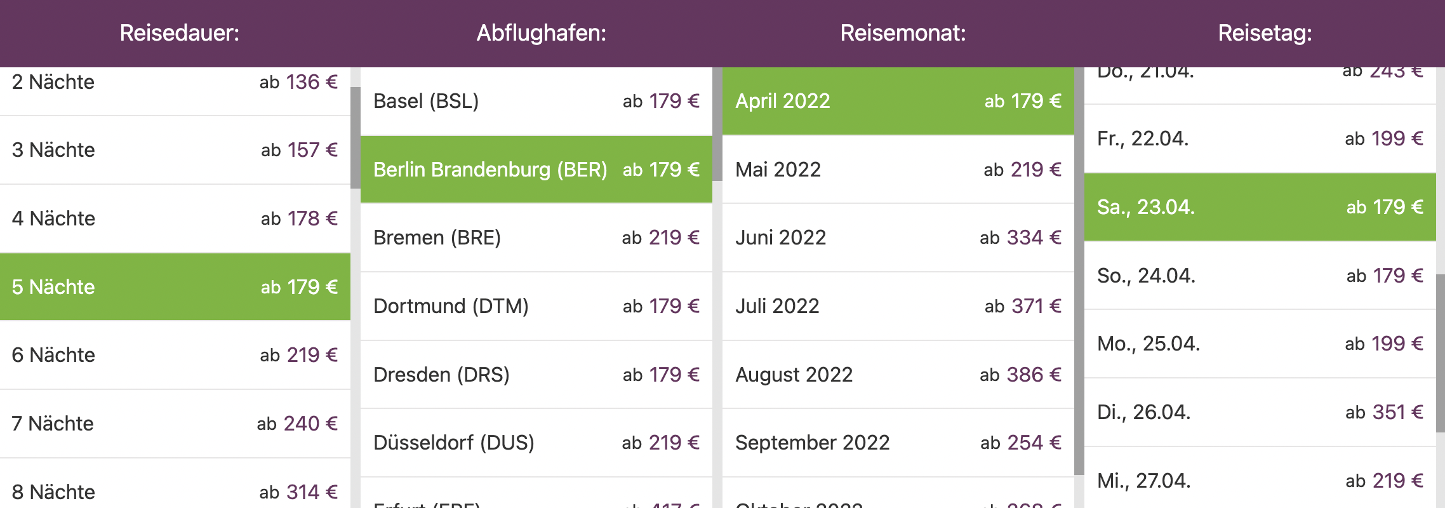Pick August 2022 travel month

tap(898, 375)
